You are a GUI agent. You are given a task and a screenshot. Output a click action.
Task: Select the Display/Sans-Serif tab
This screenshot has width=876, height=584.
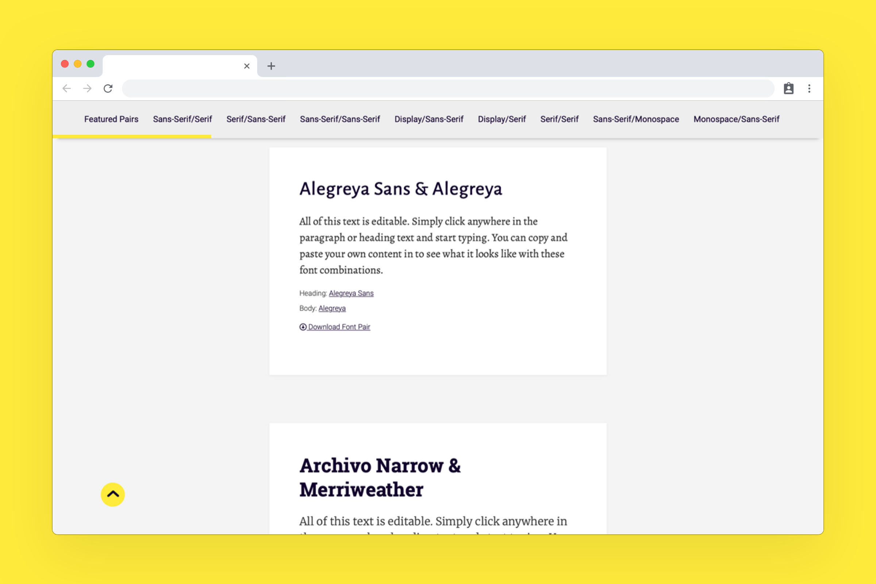click(x=429, y=119)
